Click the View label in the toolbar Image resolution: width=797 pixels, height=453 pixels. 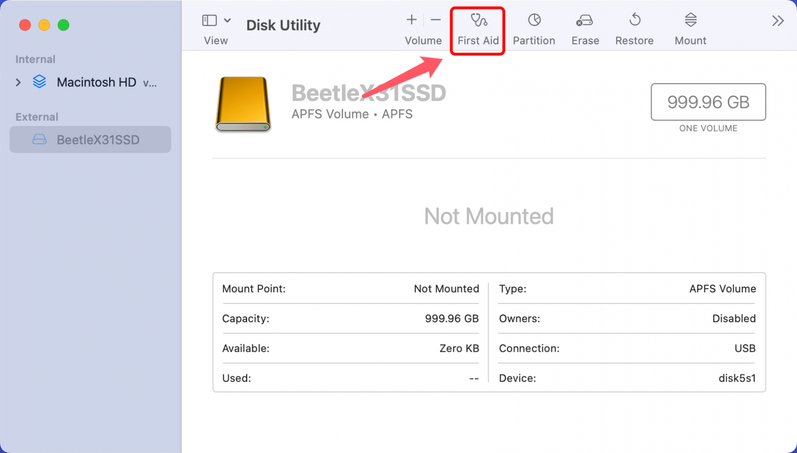click(x=215, y=40)
